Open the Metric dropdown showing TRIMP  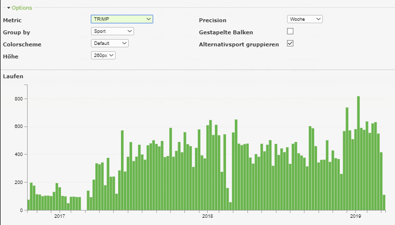(122, 19)
